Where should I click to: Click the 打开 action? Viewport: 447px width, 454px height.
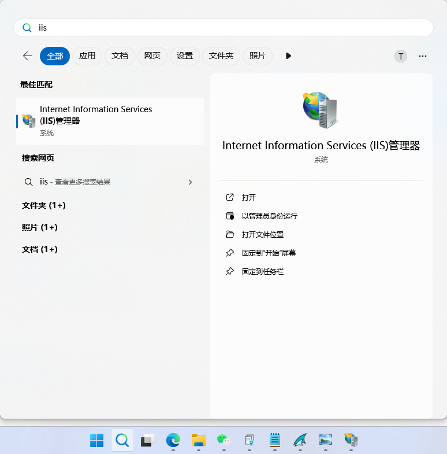pyautogui.click(x=249, y=197)
